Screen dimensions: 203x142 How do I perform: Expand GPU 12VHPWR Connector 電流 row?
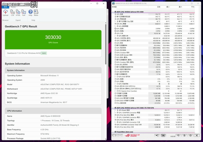(115, 118)
